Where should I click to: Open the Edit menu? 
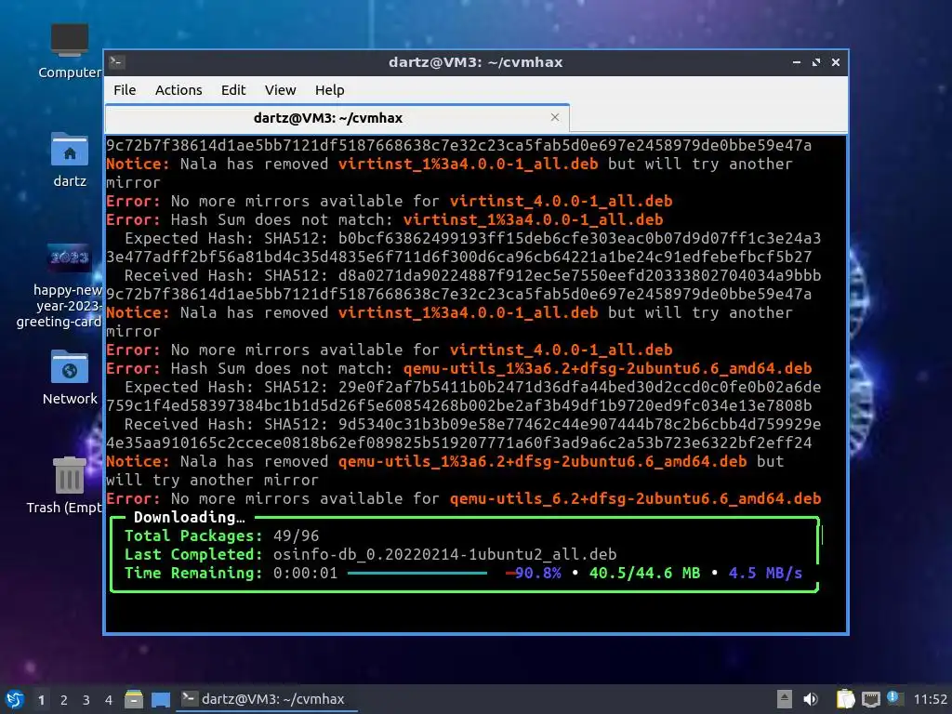pyautogui.click(x=233, y=90)
